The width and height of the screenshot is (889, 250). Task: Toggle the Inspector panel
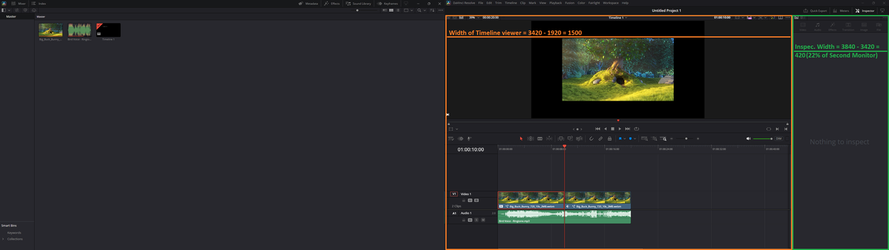[x=865, y=10]
